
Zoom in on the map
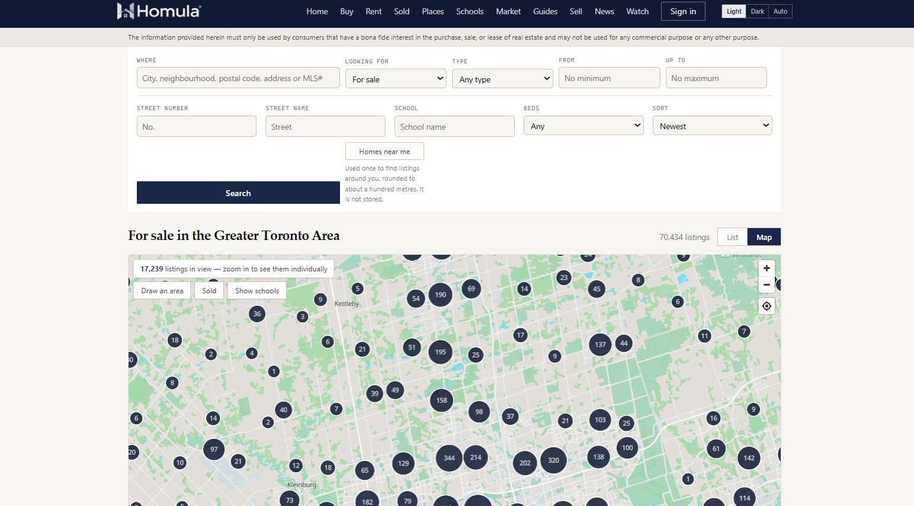[x=767, y=268]
